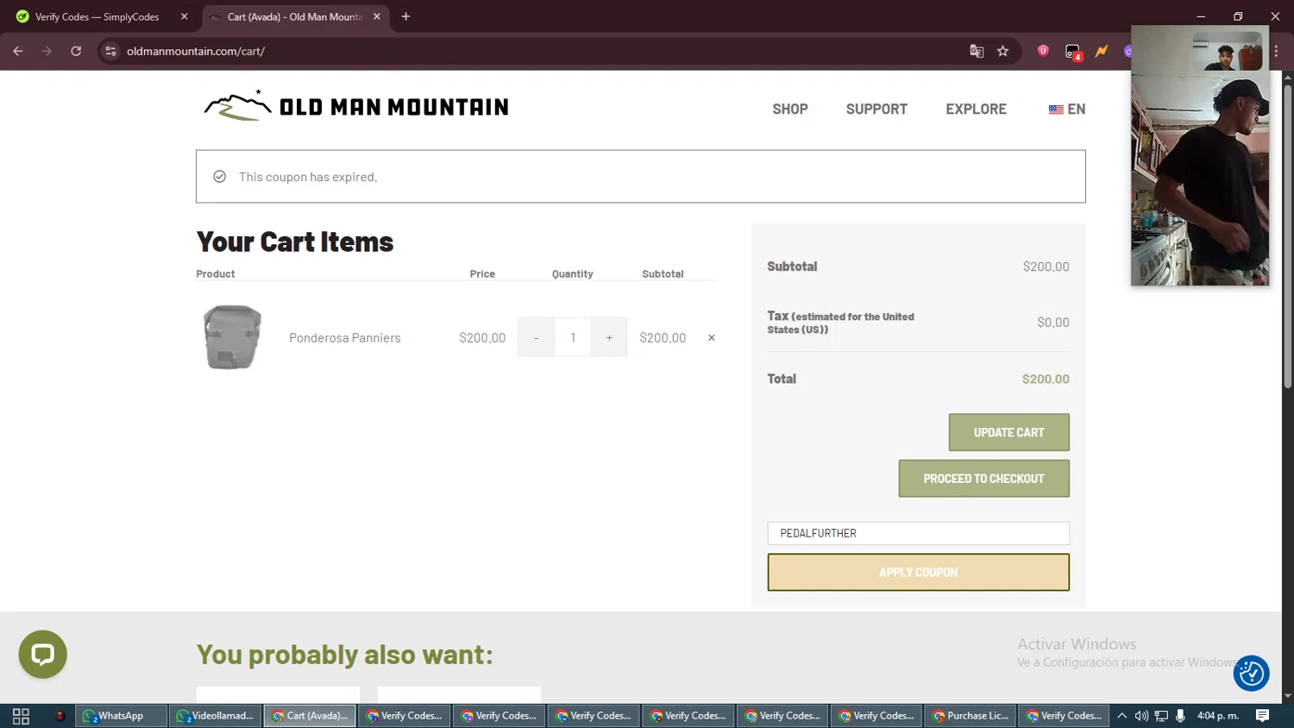Click the address bar URL
The height and width of the screenshot is (728, 1294).
[x=196, y=51]
